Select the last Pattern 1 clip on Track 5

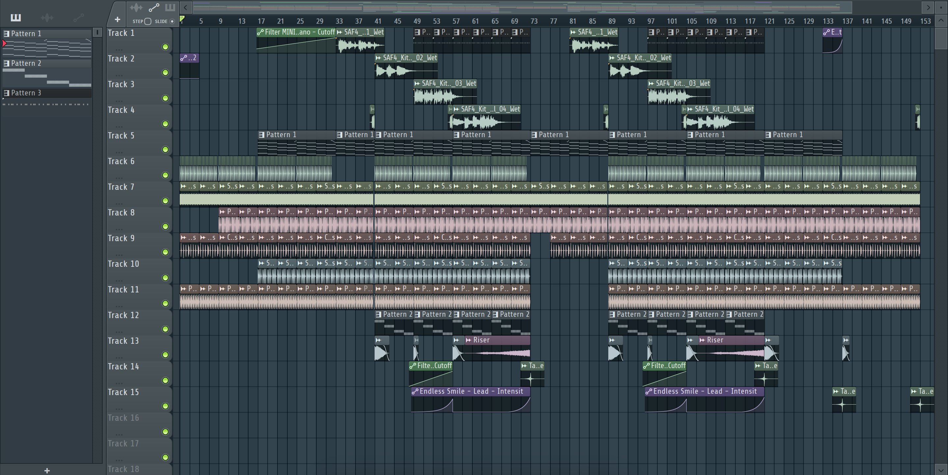tap(803, 143)
